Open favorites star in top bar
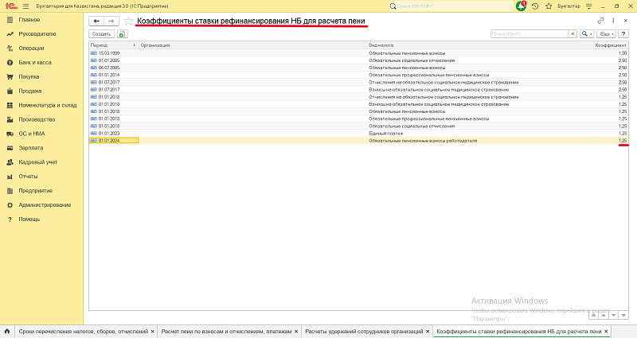637x338 pixels. pos(549,6)
